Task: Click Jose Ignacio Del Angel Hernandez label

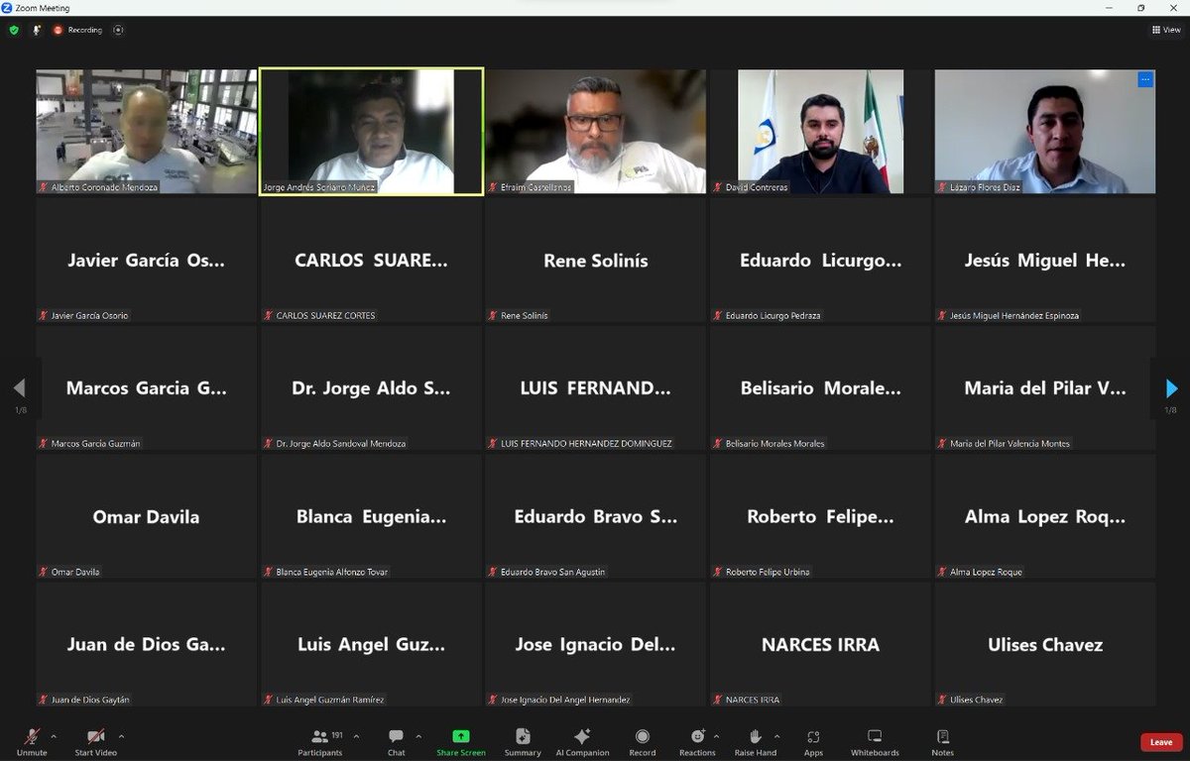Action: coord(565,700)
